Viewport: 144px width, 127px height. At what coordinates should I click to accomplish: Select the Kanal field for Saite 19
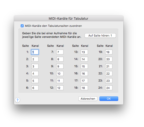pos(109,52)
